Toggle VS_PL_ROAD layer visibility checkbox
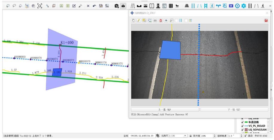This screenshot has height=140, width=274. click(242, 126)
